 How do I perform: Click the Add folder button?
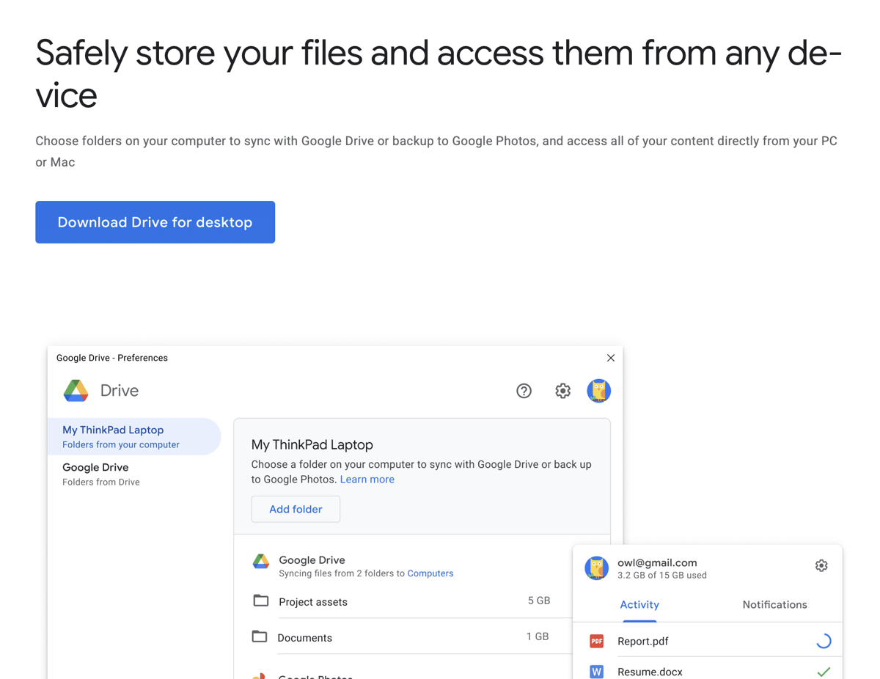pyautogui.click(x=296, y=509)
